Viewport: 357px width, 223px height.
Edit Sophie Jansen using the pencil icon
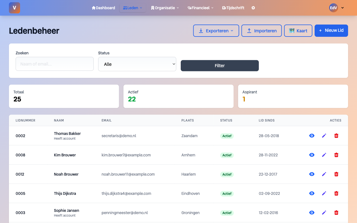[324, 213]
